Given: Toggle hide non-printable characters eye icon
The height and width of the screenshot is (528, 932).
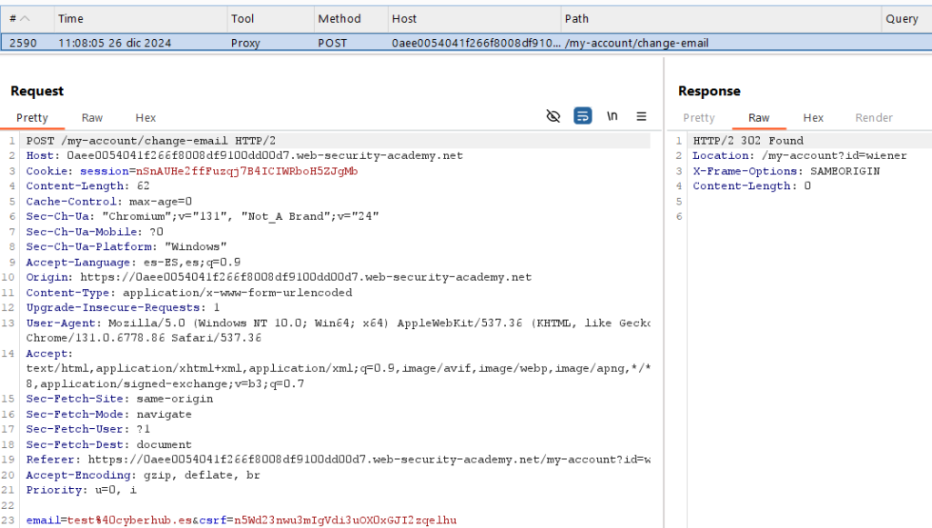Looking at the screenshot, I should [552, 116].
